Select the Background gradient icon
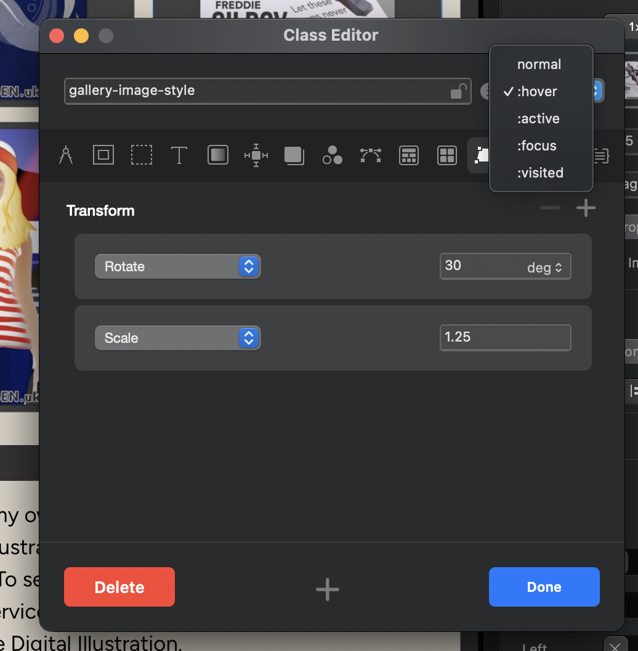This screenshot has width=638, height=651. [218, 155]
